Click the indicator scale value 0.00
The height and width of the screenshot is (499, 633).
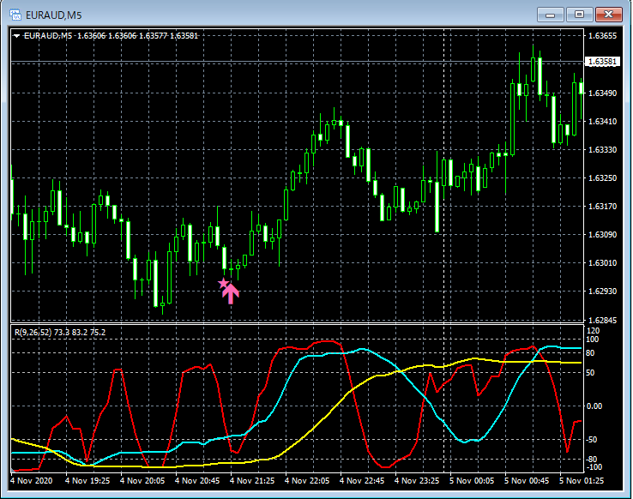coord(594,406)
